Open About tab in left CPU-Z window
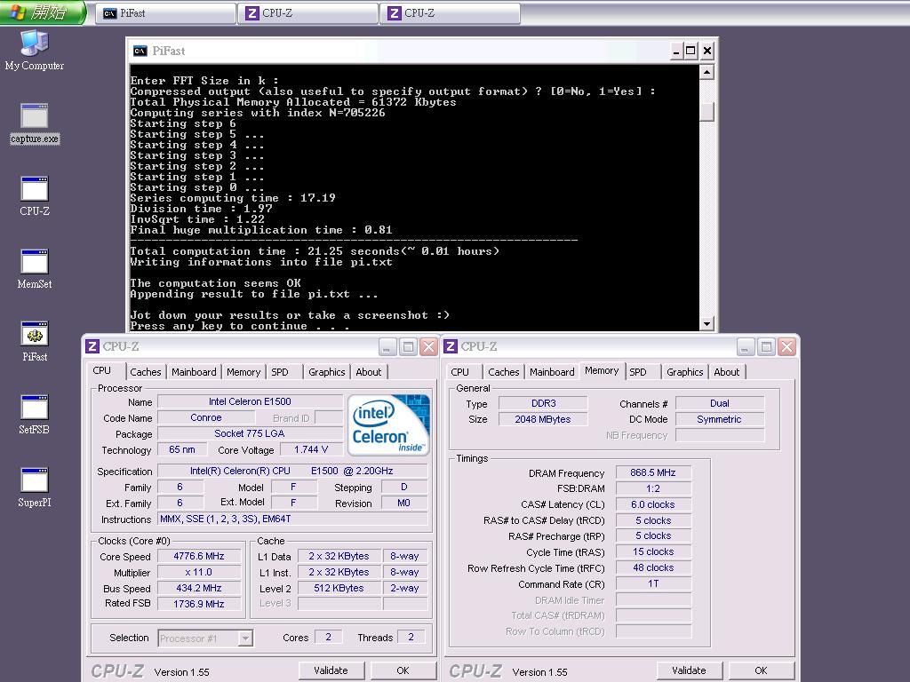910x682 pixels. (x=369, y=372)
